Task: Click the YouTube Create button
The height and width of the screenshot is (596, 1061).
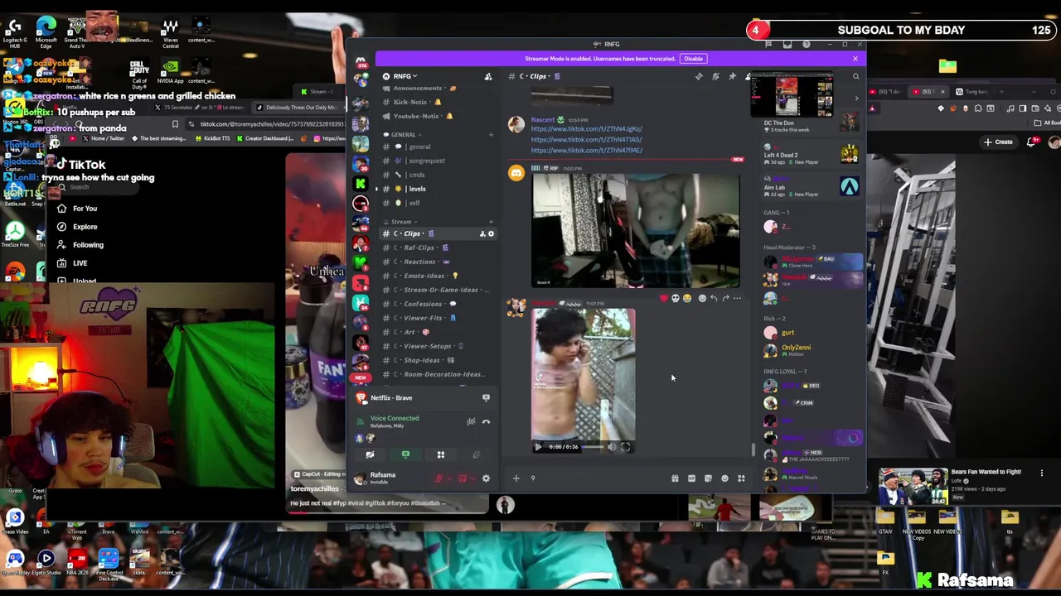Action: [998, 142]
